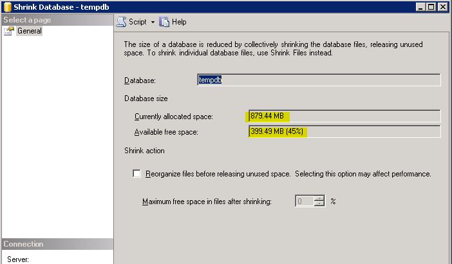The width and height of the screenshot is (452, 264).
Task: Open the Script dropdown arrow
Action: (x=153, y=22)
